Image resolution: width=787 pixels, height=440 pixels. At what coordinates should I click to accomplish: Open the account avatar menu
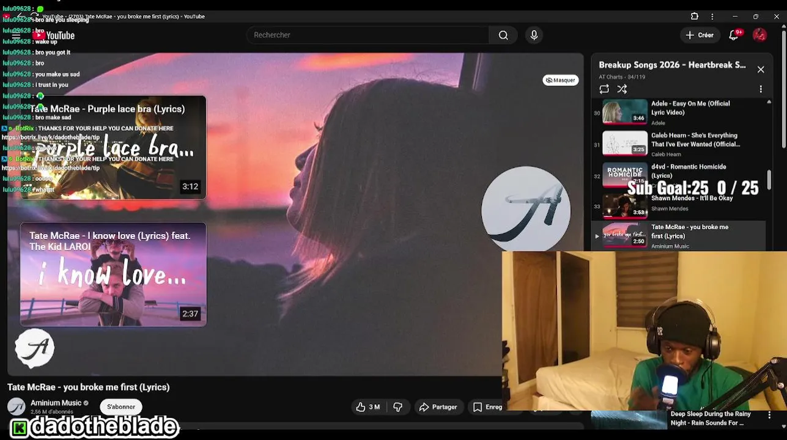pyautogui.click(x=759, y=35)
